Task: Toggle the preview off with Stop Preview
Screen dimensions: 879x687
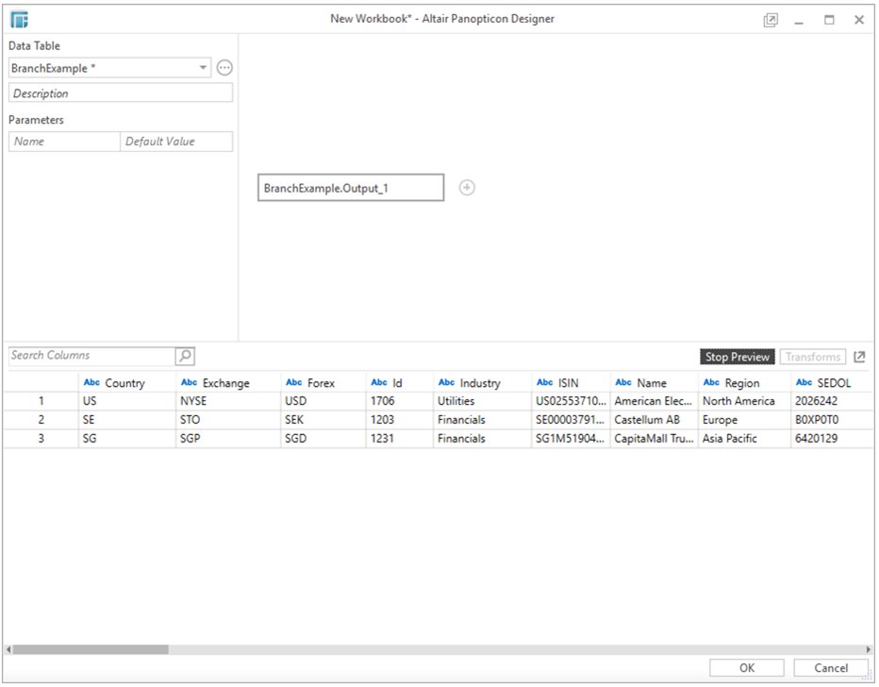Action: tap(737, 357)
